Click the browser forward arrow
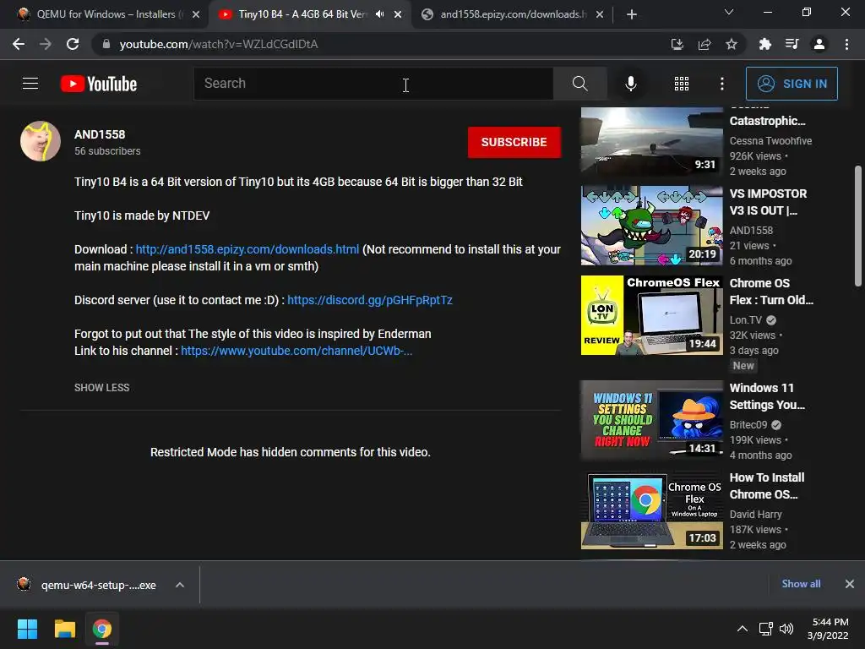Image resolution: width=865 pixels, height=649 pixels. click(x=46, y=44)
